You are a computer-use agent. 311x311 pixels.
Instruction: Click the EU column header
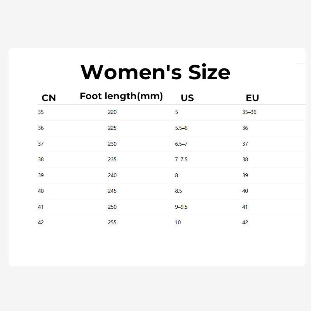coord(252,98)
